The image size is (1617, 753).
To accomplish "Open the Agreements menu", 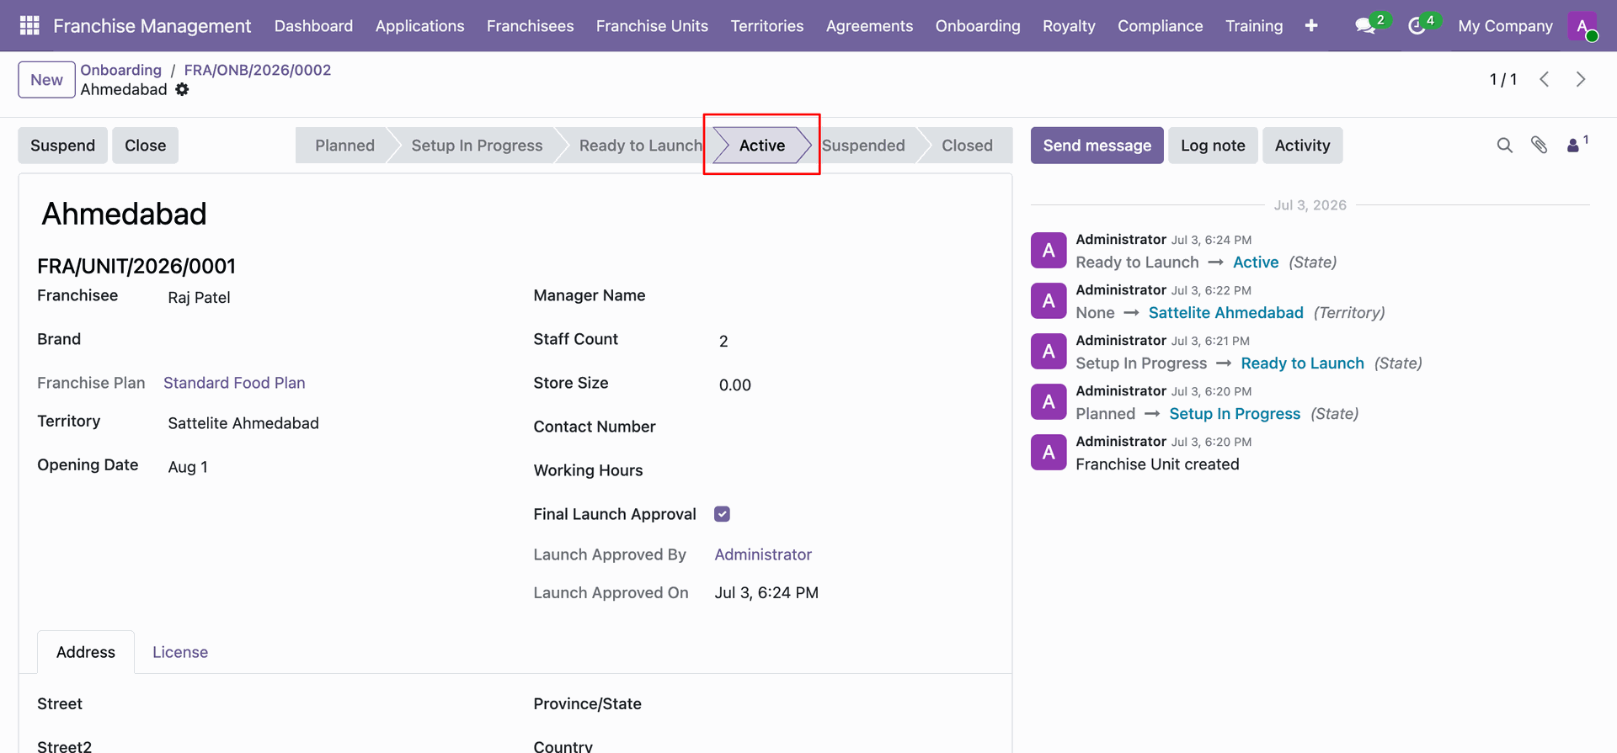I will 869,26.
